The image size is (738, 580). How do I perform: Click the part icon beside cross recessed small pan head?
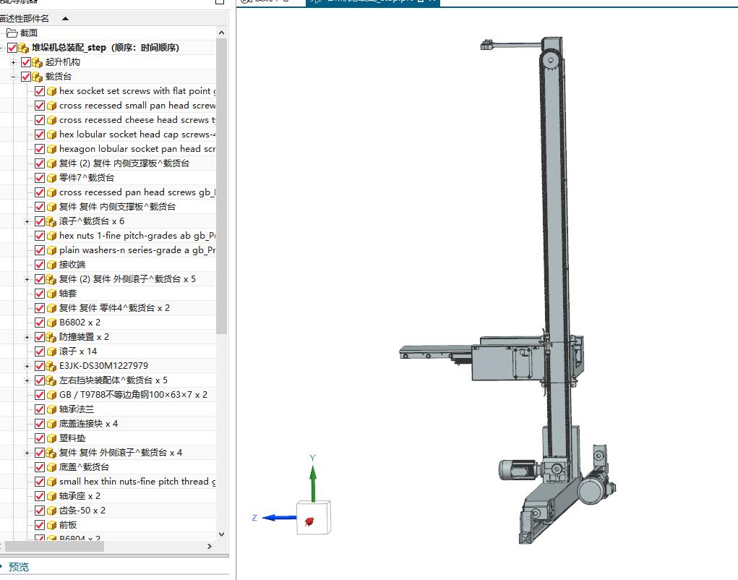[x=51, y=106]
